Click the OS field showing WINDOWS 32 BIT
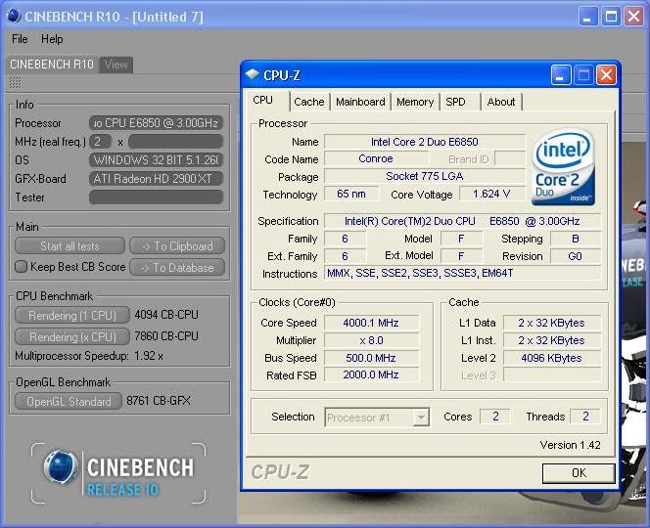The width and height of the screenshot is (650, 528). [x=156, y=159]
